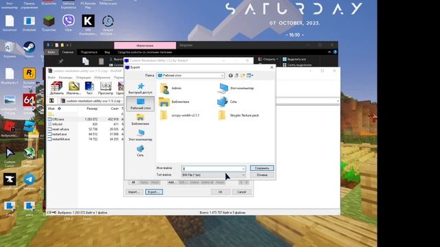The height and width of the screenshot is (247, 440).
Task: Open the view menu in Export dialog
Action: click(x=250, y=75)
